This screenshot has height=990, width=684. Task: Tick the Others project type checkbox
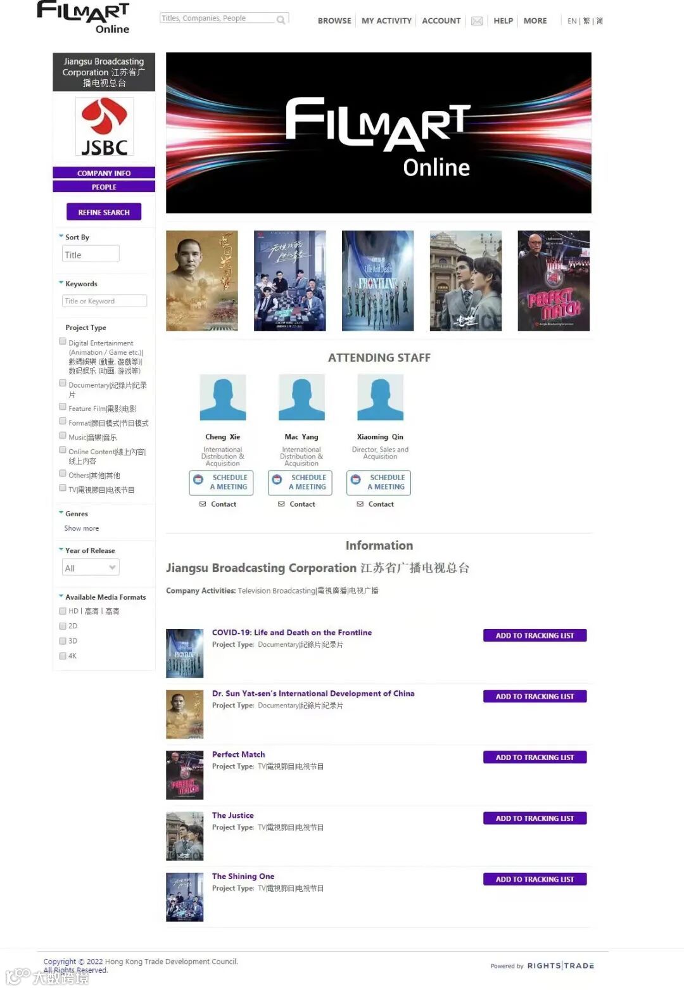[63, 474]
